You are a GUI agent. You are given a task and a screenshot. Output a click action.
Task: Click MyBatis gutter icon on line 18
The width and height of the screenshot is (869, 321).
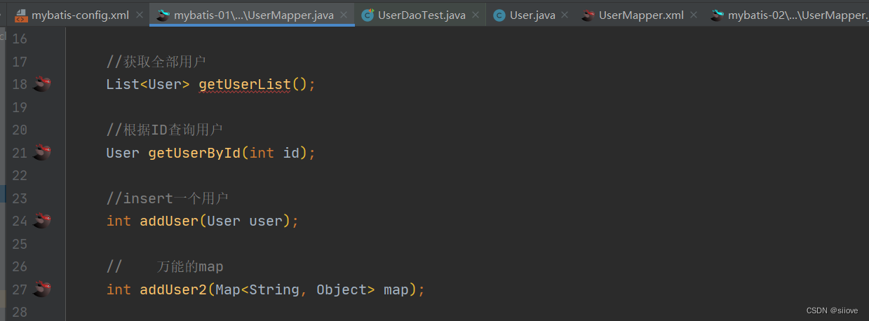42,84
